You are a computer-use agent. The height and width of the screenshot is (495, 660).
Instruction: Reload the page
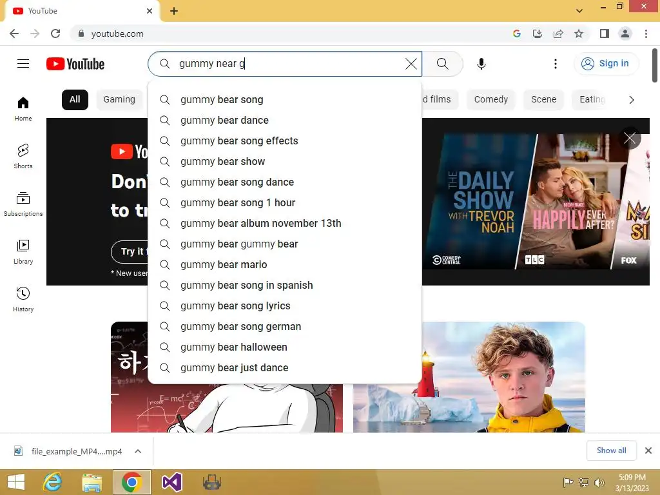(55, 34)
